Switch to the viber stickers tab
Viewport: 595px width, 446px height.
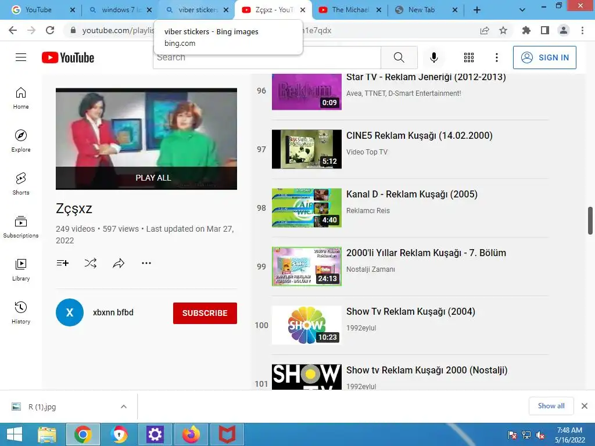198,10
